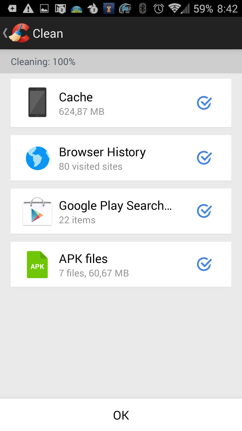Tap the warning triangle notification icon
The width and height of the screenshot is (242, 431).
[28, 8]
